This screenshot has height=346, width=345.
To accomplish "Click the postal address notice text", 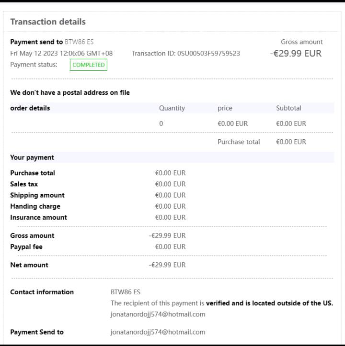I will point(70,93).
